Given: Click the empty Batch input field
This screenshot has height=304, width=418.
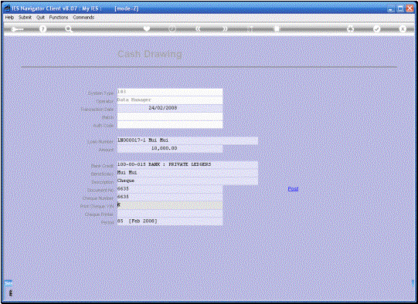Looking at the screenshot, I should 170,117.
